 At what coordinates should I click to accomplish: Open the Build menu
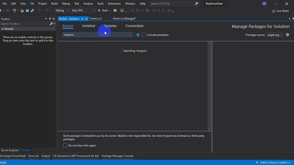click(x=54, y=4)
